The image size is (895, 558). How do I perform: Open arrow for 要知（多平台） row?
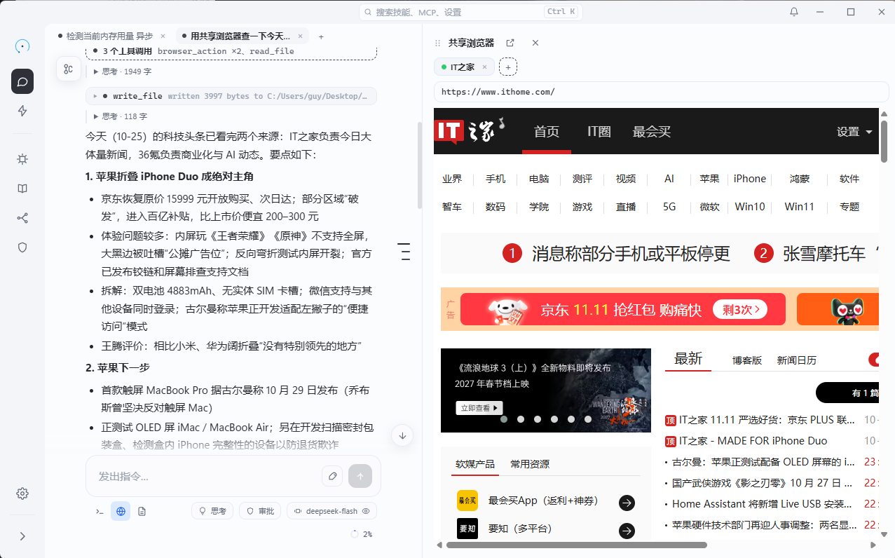pyautogui.click(x=627, y=531)
